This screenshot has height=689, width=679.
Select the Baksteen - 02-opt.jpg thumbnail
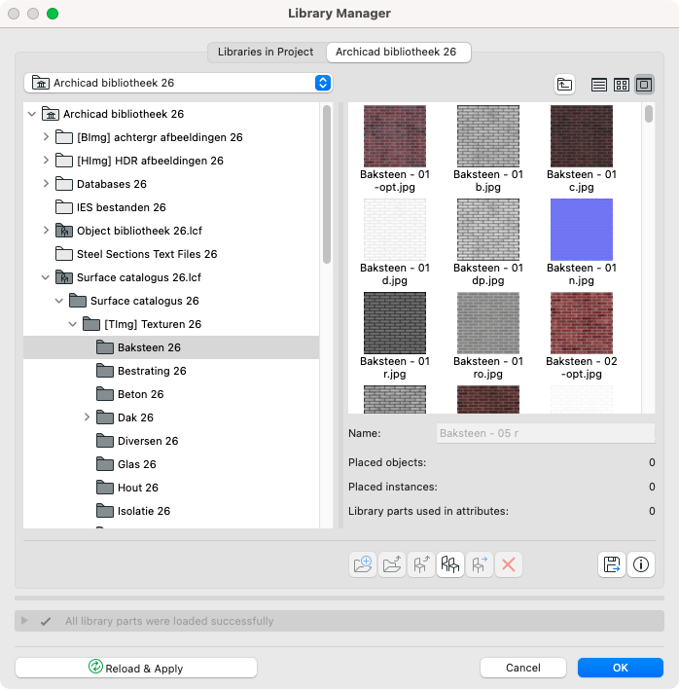click(582, 323)
